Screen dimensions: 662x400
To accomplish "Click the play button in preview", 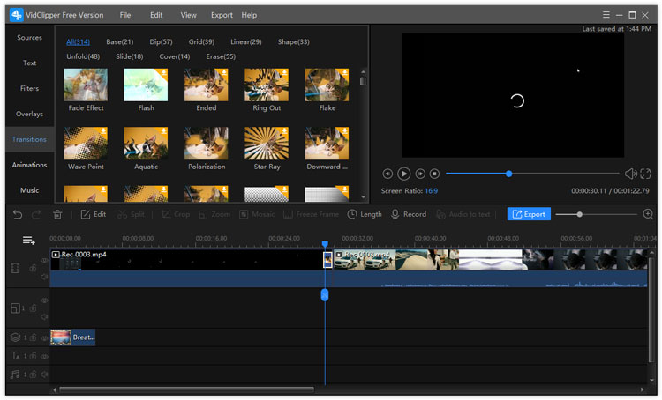I will 403,174.
